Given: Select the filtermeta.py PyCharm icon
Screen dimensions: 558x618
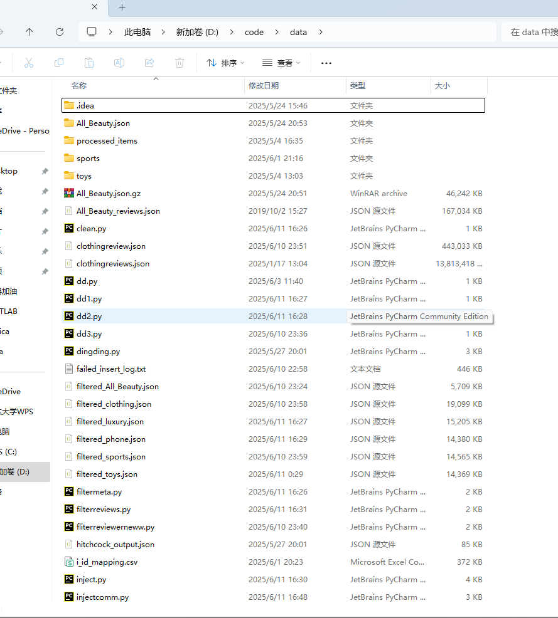Looking at the screenshot, I should [69, 491].
